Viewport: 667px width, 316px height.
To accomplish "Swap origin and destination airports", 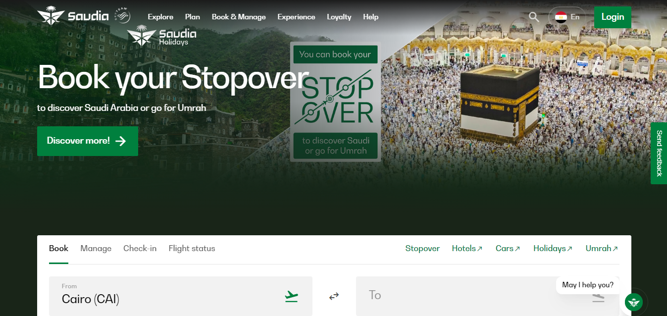I will pos(334,296).
